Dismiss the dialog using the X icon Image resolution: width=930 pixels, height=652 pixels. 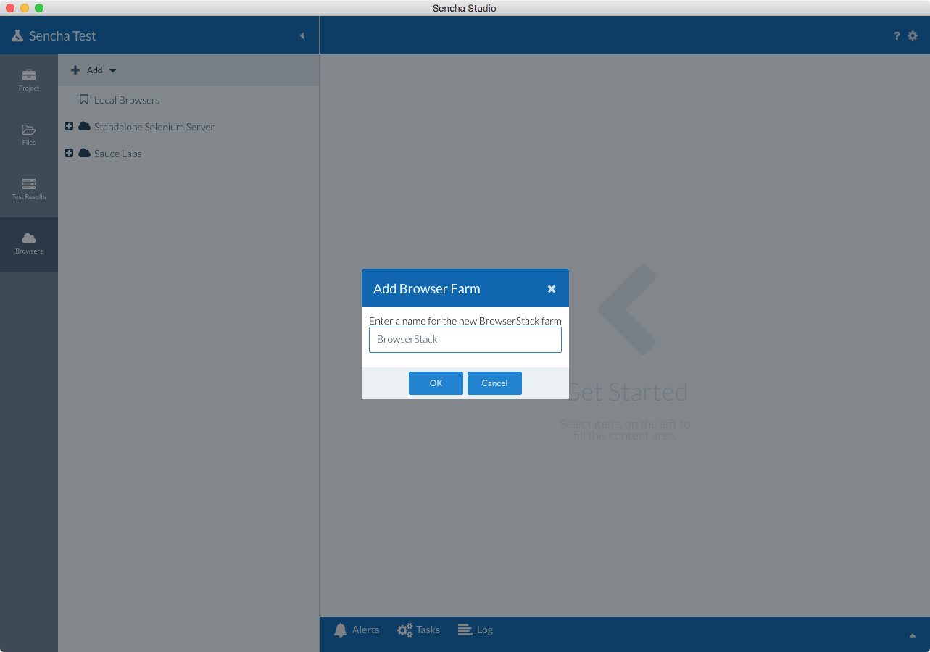(x=552, y=288)
